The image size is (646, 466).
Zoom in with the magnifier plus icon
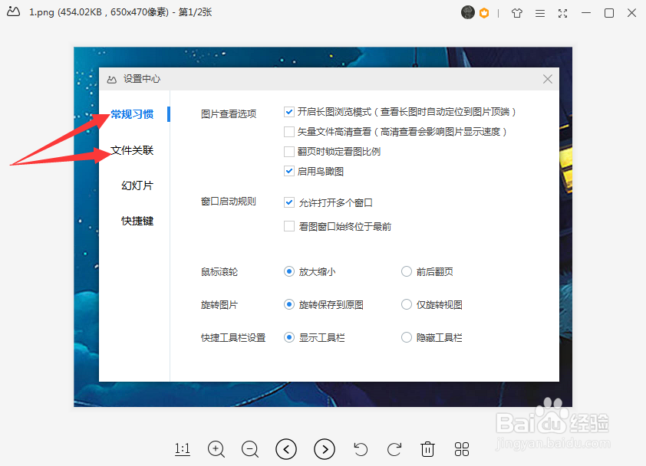coord(216,449)
